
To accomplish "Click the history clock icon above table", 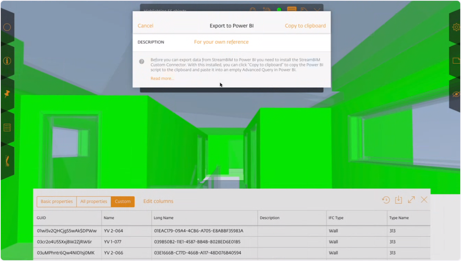I will 386,200.
